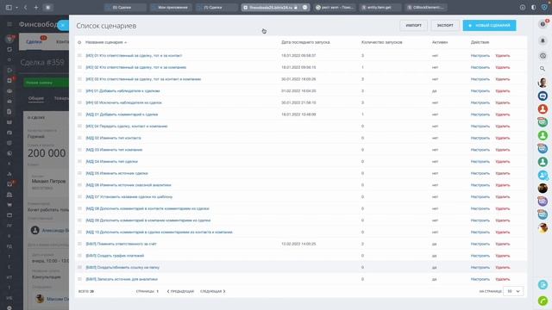Go to Предыдущая page

[x=180, y=291]
